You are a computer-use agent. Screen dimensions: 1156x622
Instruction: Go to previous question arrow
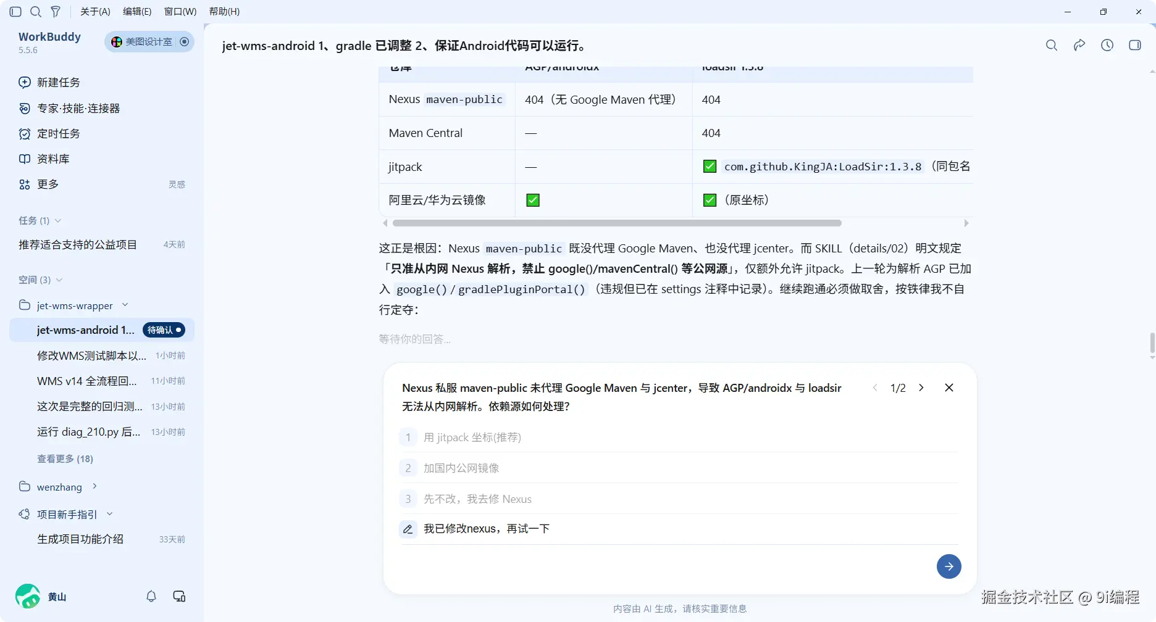pos(875,388)
